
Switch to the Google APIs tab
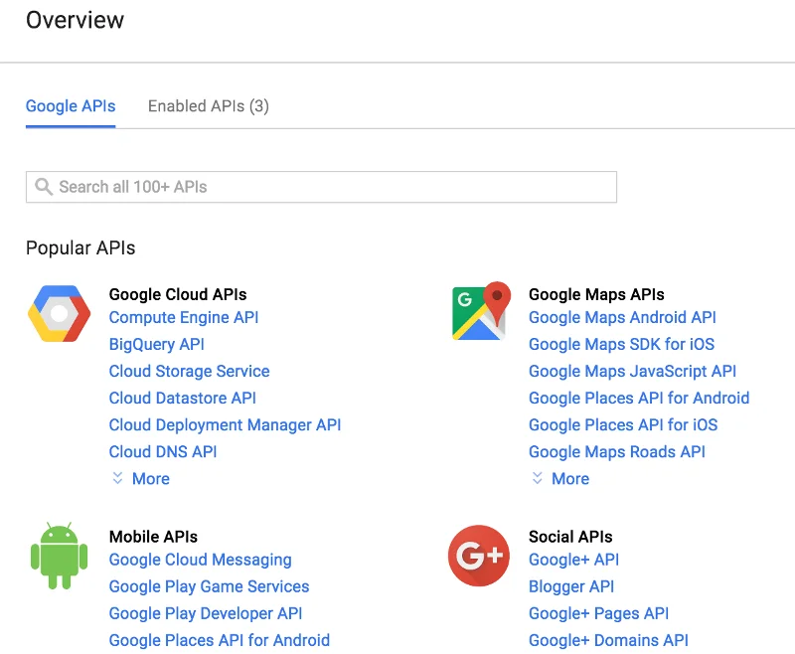coord(71,106)
